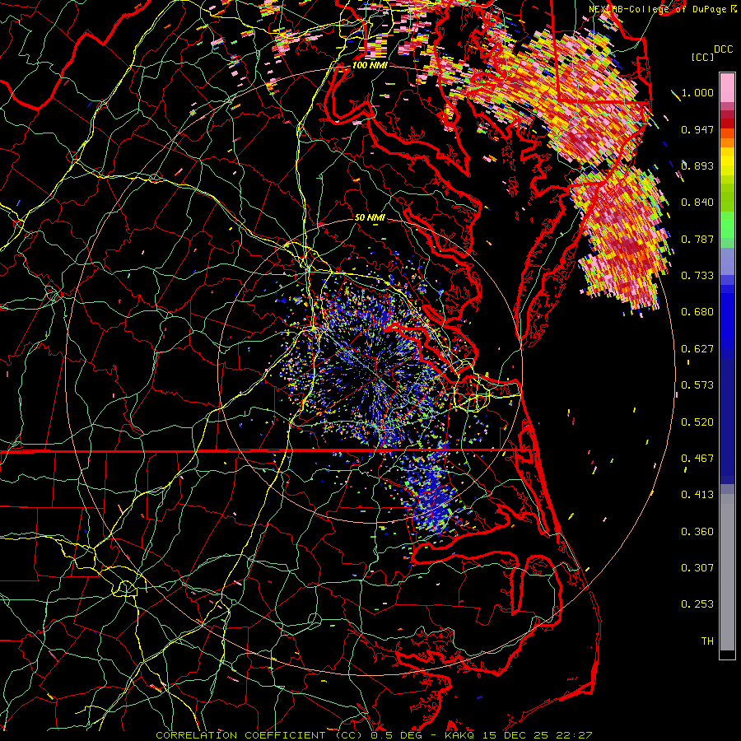Select the 0.627 value on the scale
The image size is (741, 741).
coord(697,349)
